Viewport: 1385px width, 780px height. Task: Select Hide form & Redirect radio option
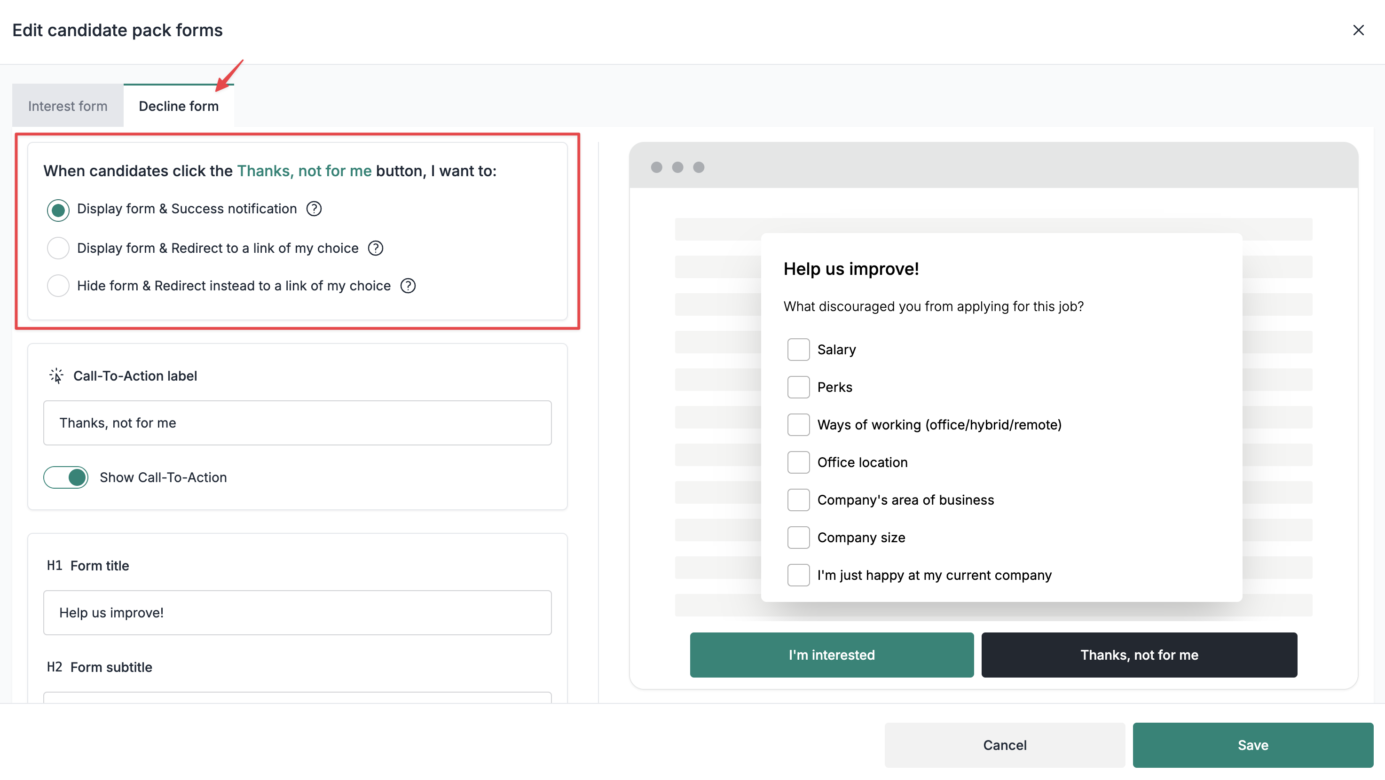57,285
